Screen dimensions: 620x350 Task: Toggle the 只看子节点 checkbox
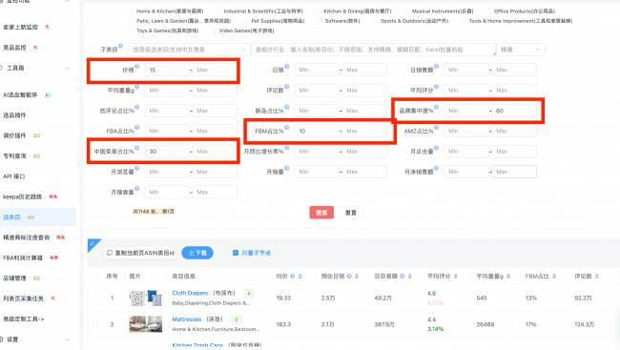point(236,253)
